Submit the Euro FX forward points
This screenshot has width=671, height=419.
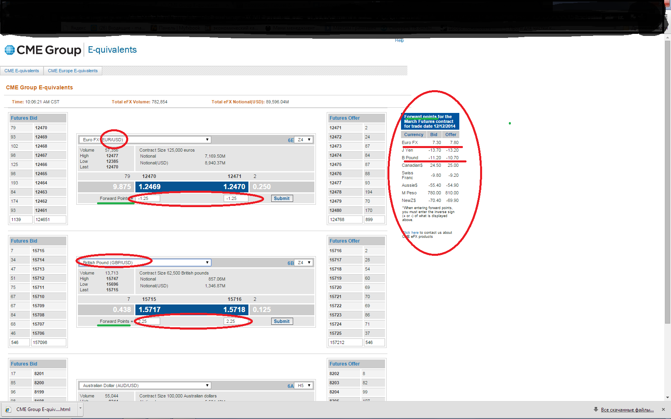282,198
